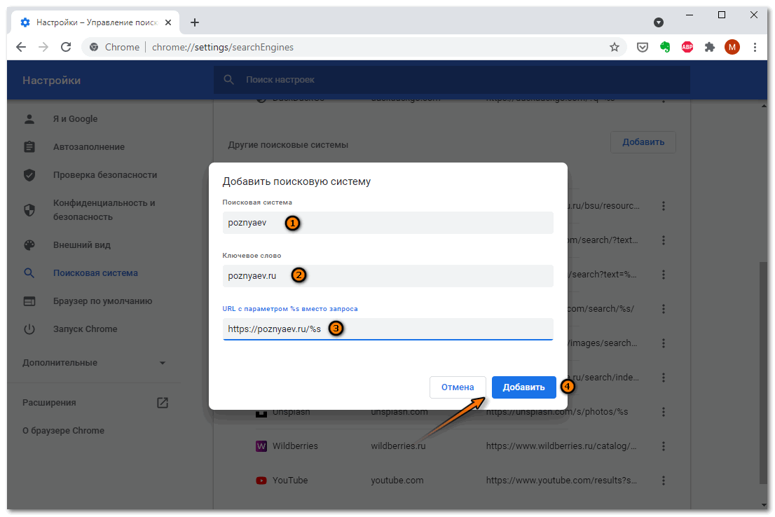This screenshot has width=775, height=517.
Task: Open the Extensions puzzle icon
Action: tap(710, 48)
